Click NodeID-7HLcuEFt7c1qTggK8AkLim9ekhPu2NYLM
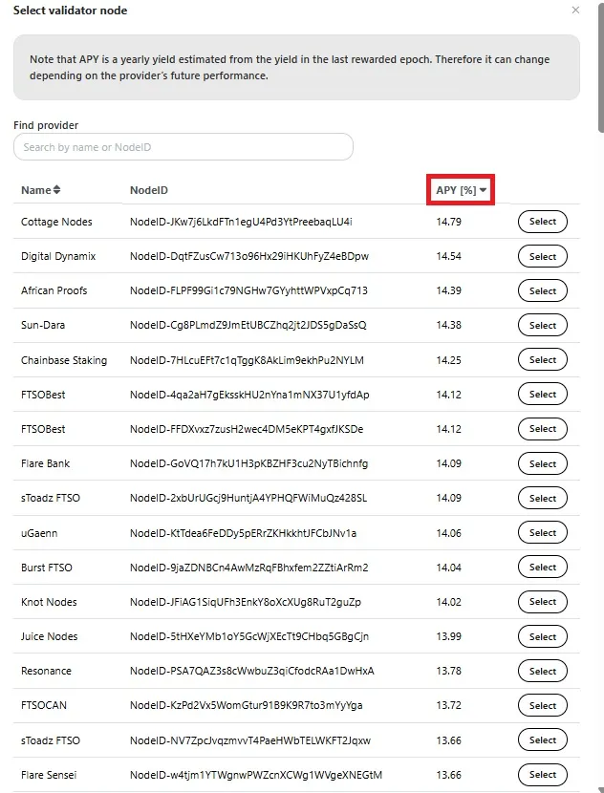The image size is (604, 793). pyautogui.click(x=247, y=360)
